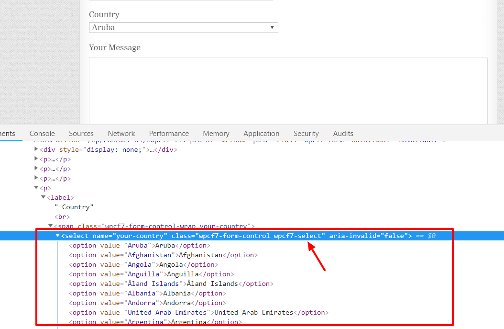Select the option row for United Arab Emirates
The image size is (504, 329).
[198, 313]
